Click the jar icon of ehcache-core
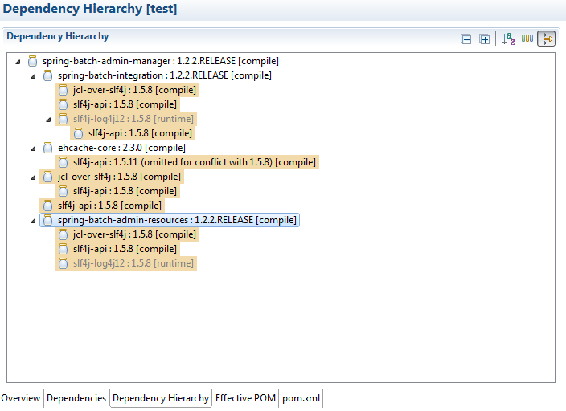The width and height of the screenshot is (566, 411). [47, 148]
